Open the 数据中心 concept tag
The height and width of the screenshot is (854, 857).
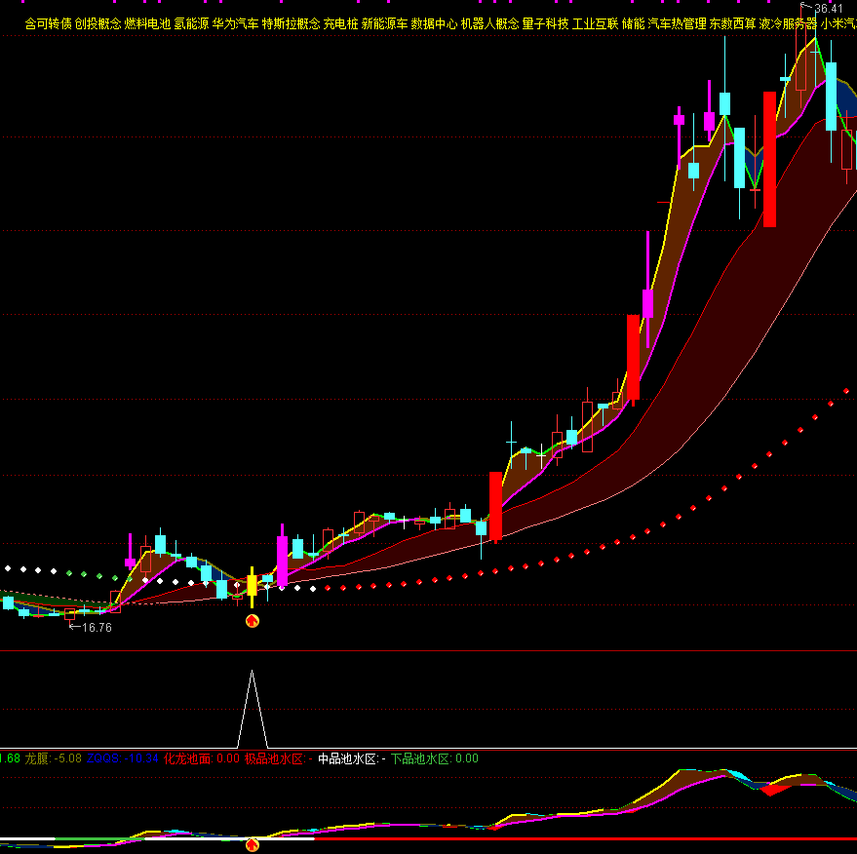[x=434, y=23]
